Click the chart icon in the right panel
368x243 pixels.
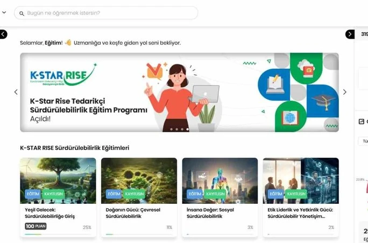(x=362, y=121)
